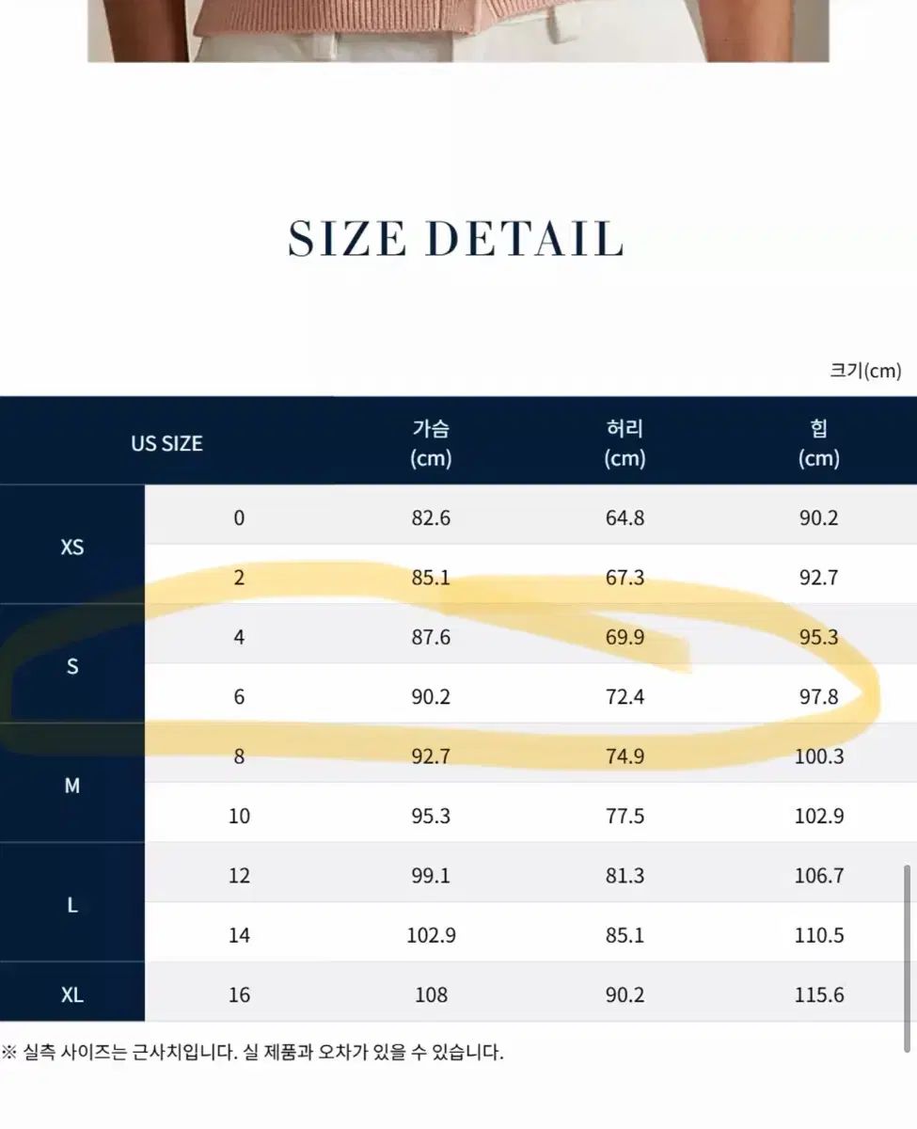Select the US SIZE column header
Viewport: 917px width, 1129px height.
tap(166, 443)
